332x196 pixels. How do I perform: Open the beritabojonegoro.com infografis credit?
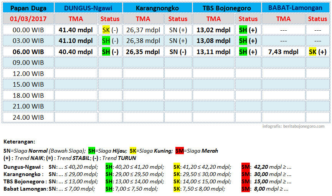coord(293,126)
